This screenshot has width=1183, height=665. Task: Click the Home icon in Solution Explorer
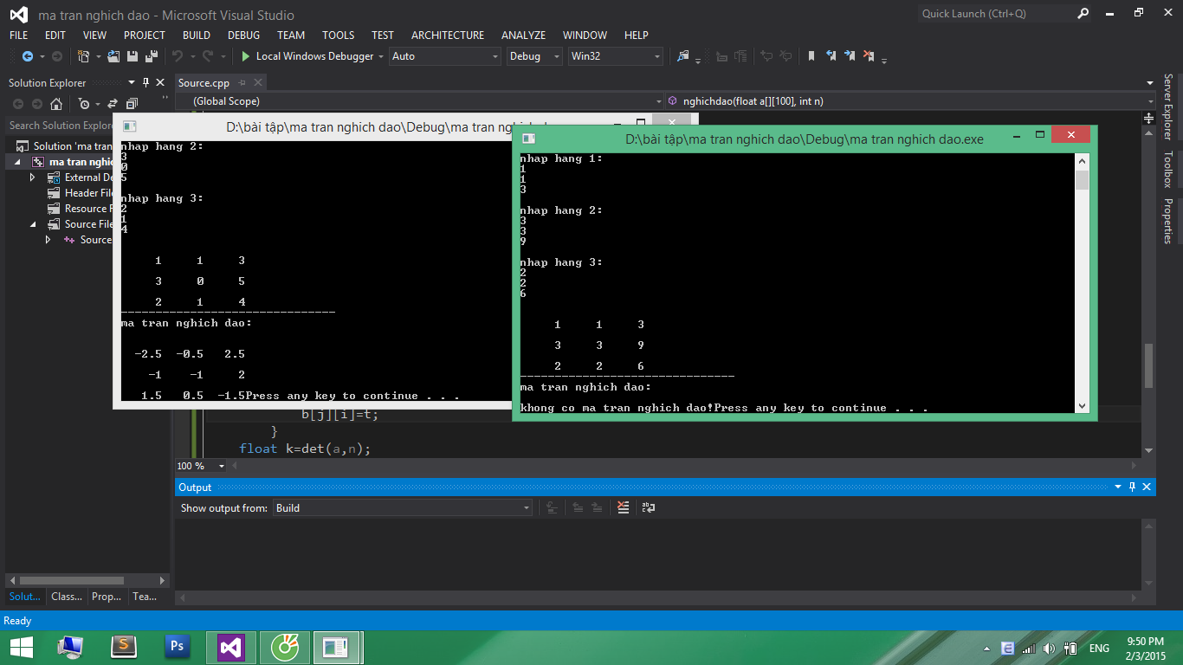[56, 103]
